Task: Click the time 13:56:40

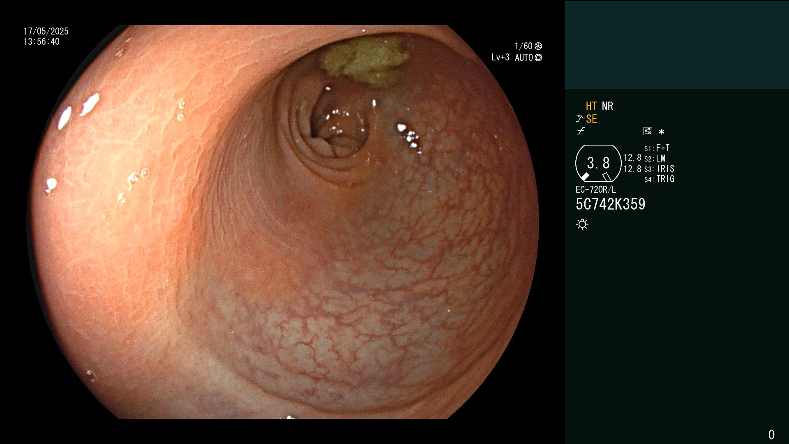Action: point(42,42)
